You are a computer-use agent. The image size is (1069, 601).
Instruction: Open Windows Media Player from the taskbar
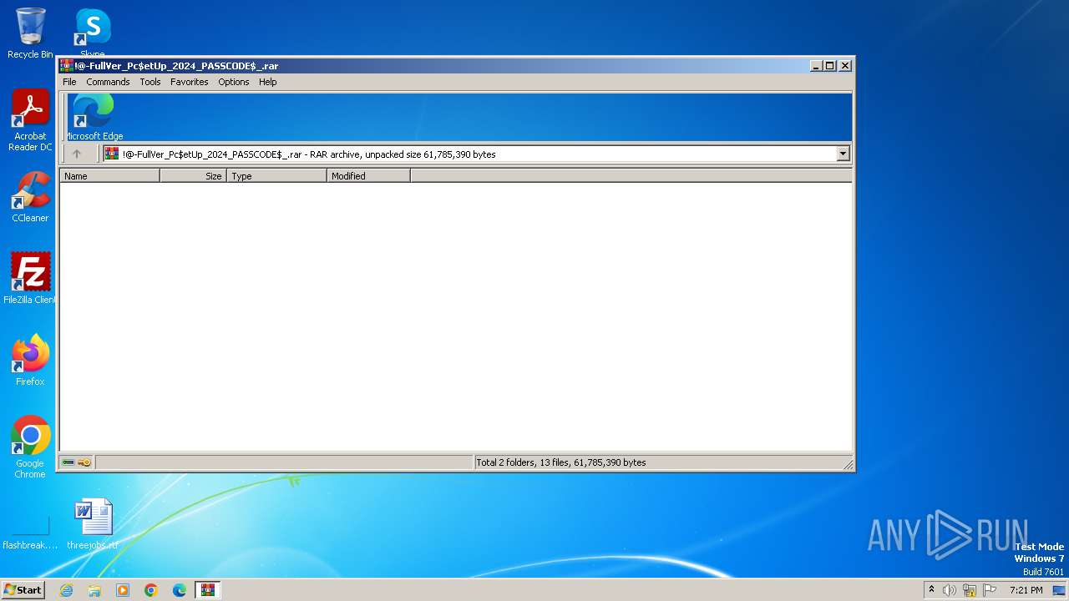point(123,590)
